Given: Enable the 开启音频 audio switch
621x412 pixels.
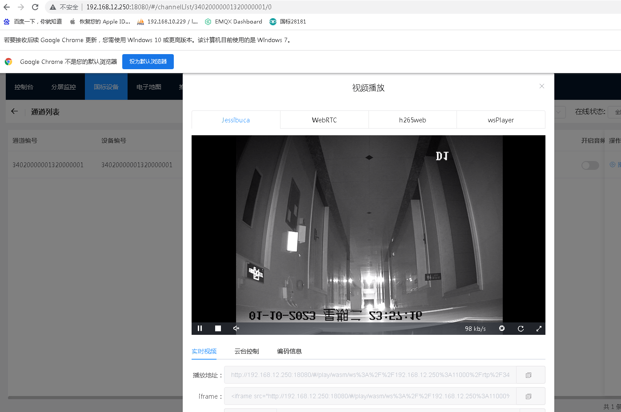Looking at the screenshot, I should pyautogui.click(x=590, y=165).
